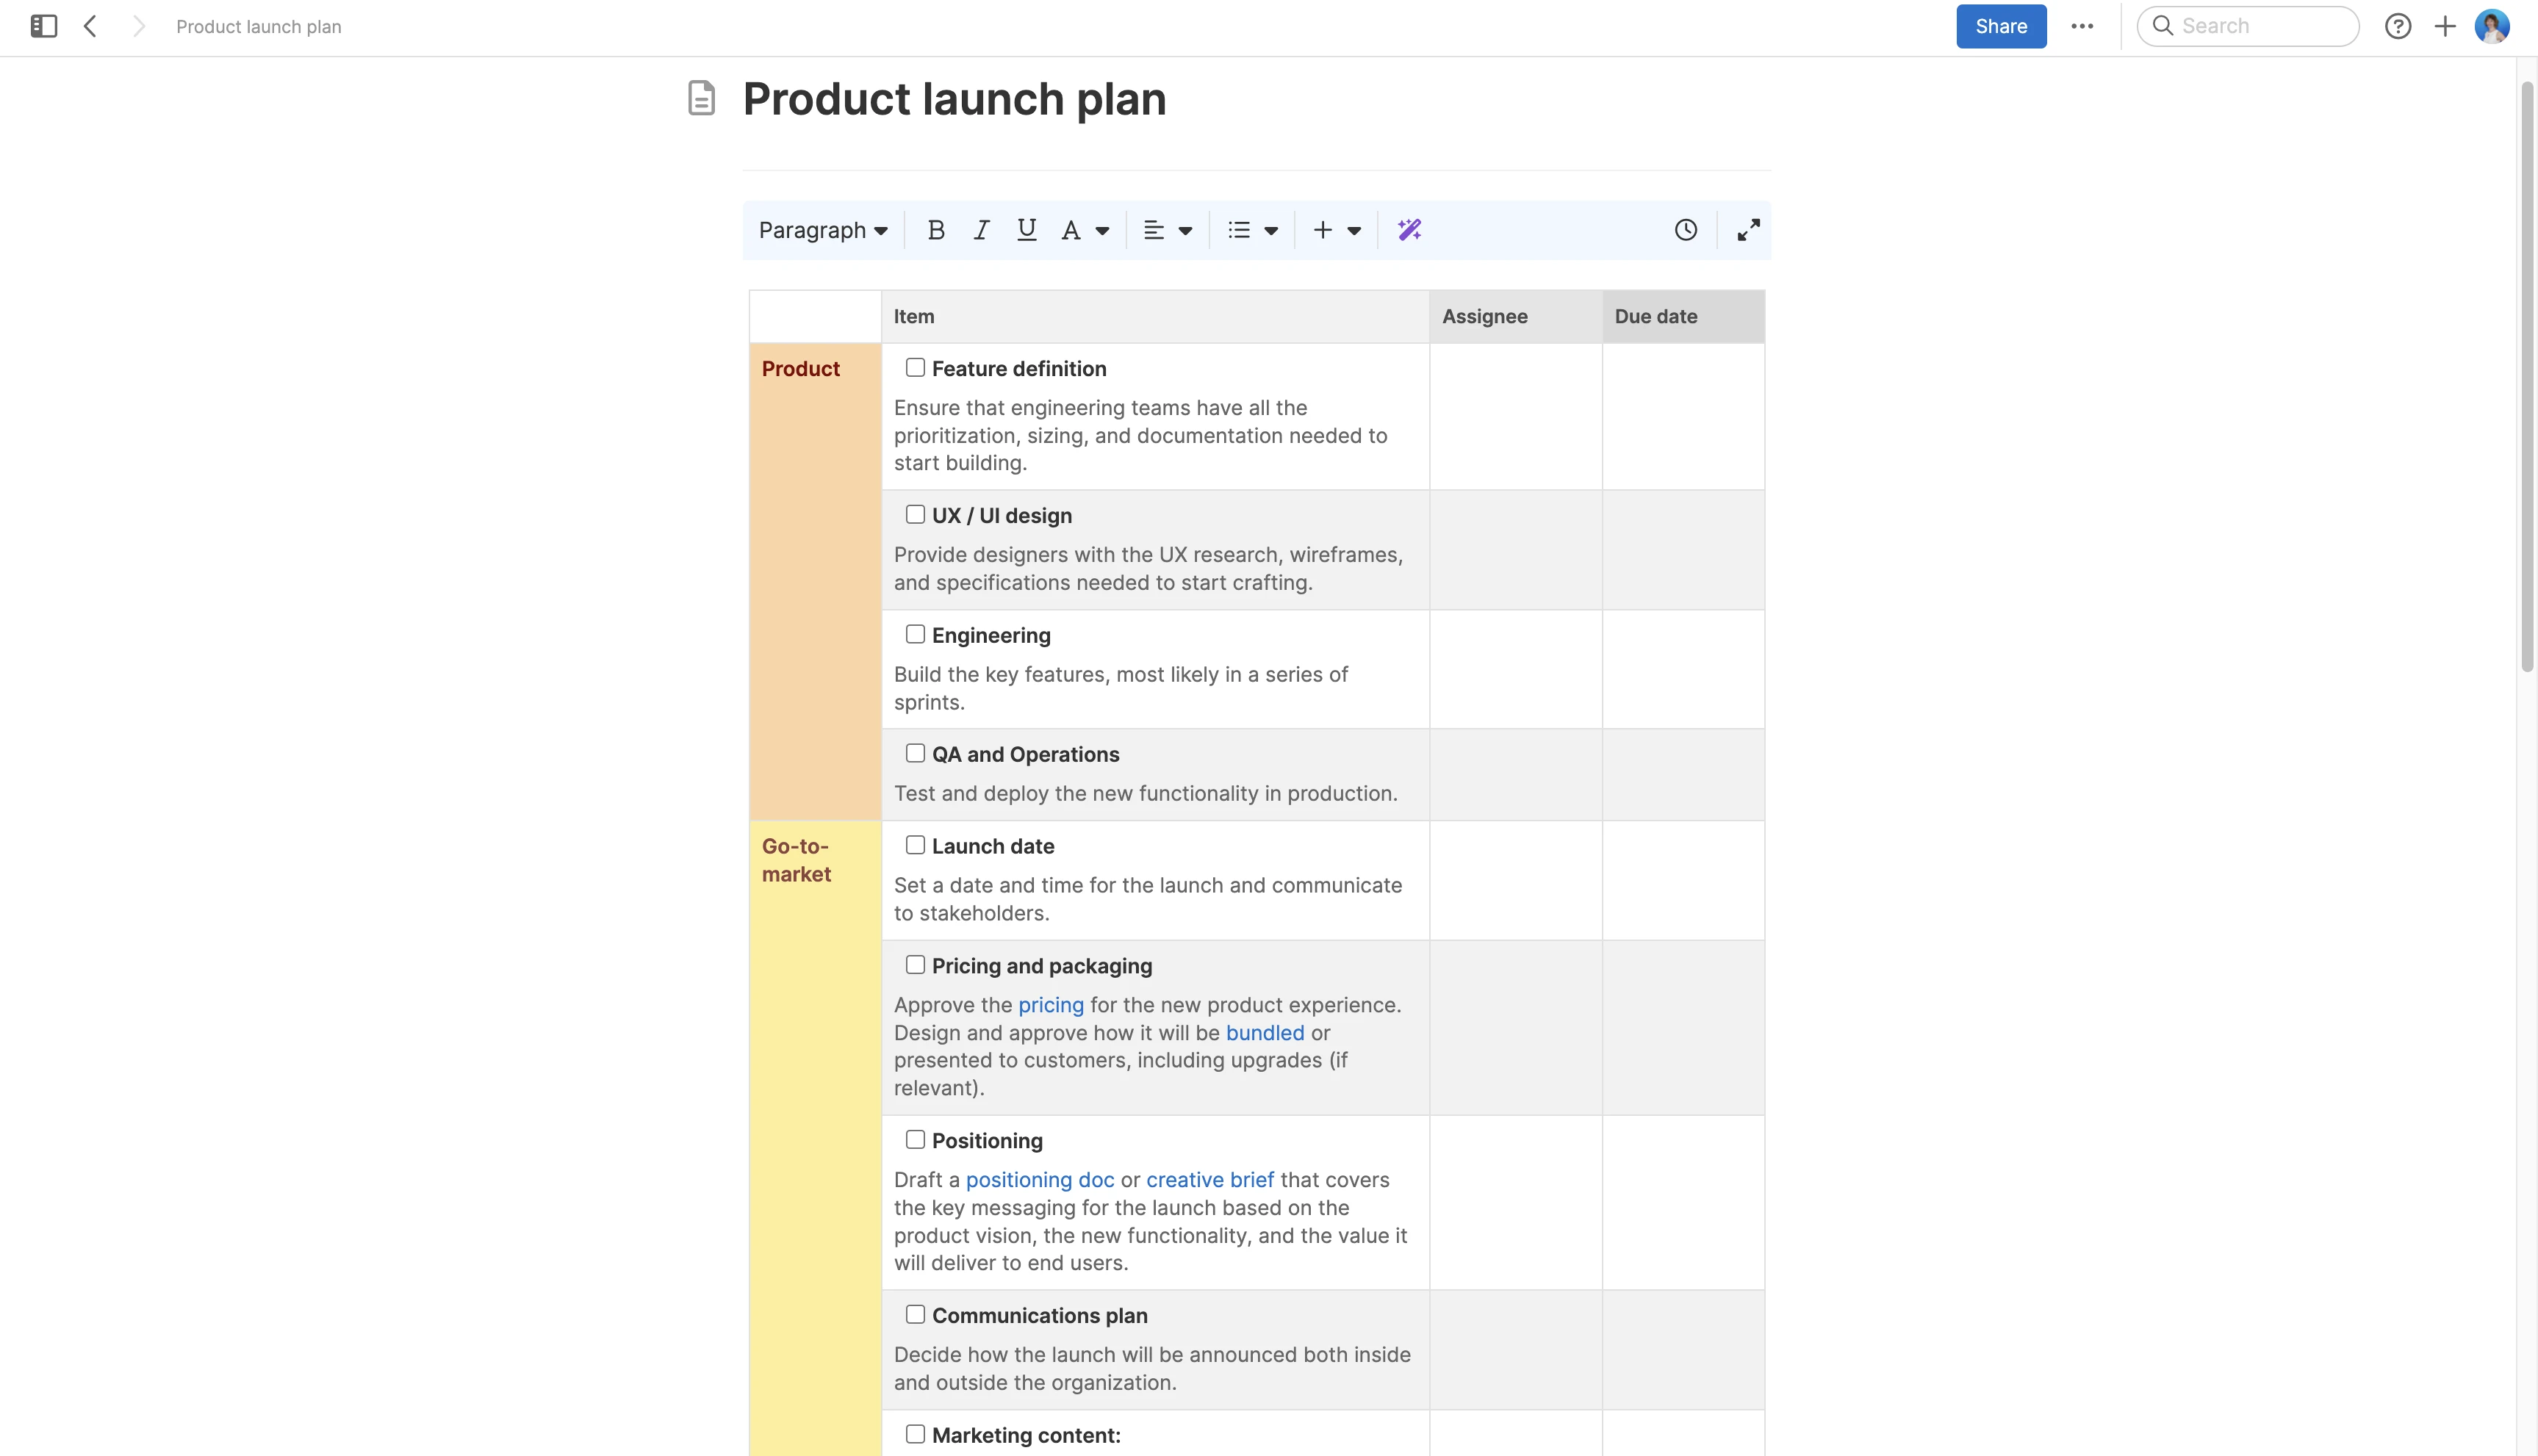Open the more actions menu beside Share
The image size is (2538, 1456).
coord(2082,26)
